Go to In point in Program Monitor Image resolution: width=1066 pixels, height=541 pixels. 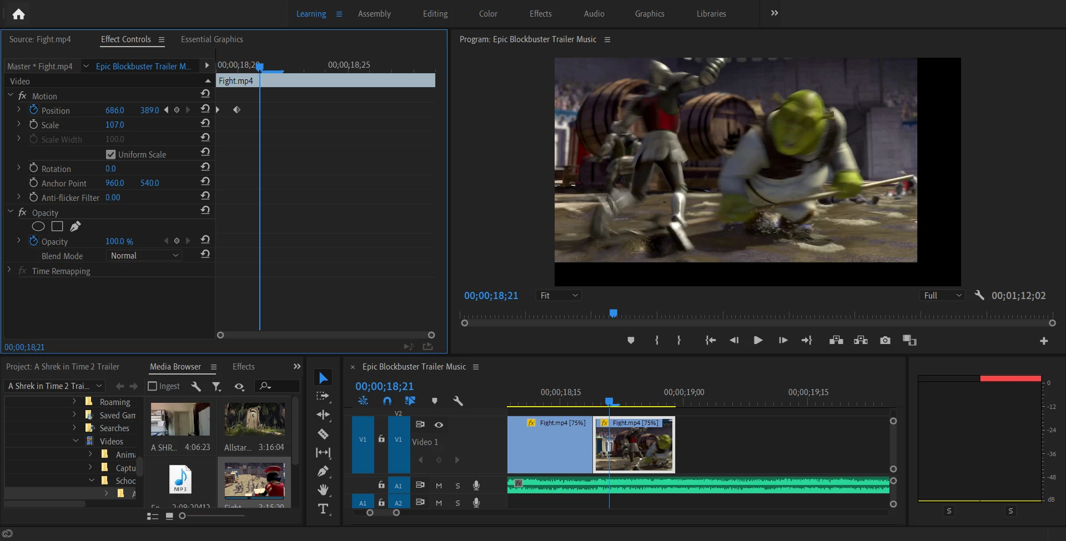tap(710, 340)
